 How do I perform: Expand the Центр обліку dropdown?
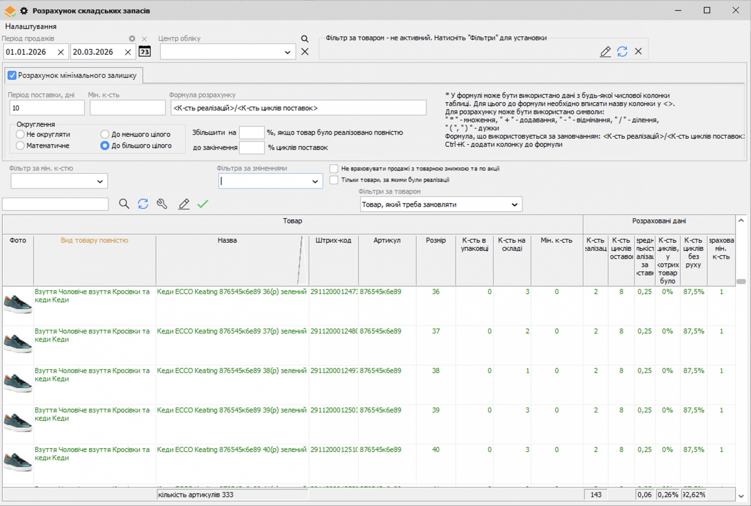pyautogui.click(x=287, y=52)
